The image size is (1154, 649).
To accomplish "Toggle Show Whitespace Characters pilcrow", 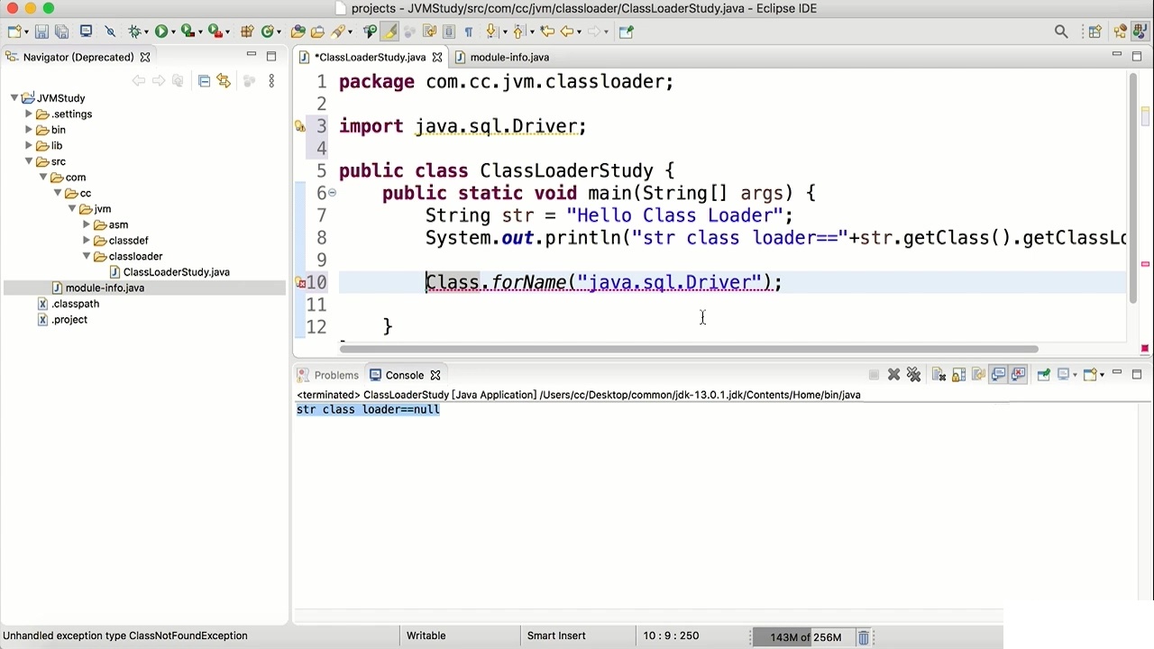I will (469, 32).
